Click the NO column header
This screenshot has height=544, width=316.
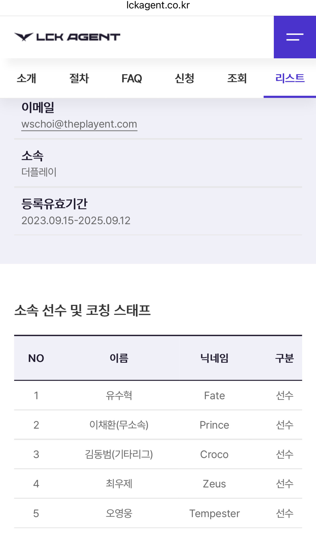[36, 358]
